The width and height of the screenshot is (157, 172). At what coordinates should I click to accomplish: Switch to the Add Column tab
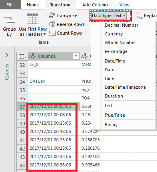coord(95,5)
